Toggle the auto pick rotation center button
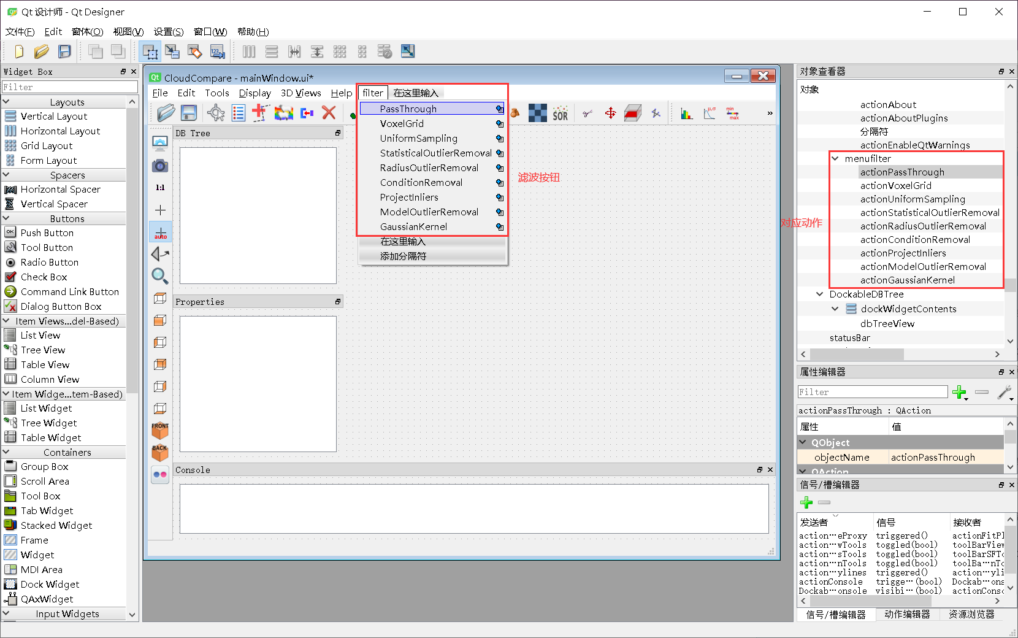1018x638 pixels. [160, 232]
